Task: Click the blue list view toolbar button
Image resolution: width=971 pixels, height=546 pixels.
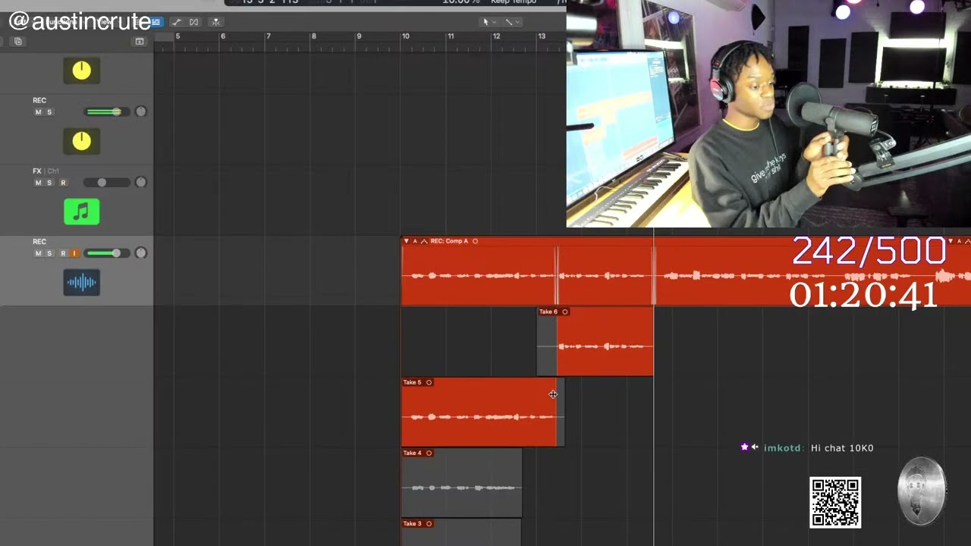Action: (x=156, y=22)
